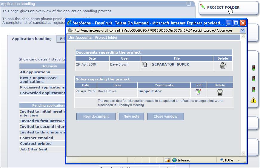Open Processed applications list
This screenshot has width=260, height=168.
[x=42, y=87]
